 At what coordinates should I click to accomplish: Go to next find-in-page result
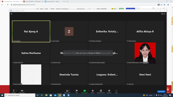[x=161, y=8]
